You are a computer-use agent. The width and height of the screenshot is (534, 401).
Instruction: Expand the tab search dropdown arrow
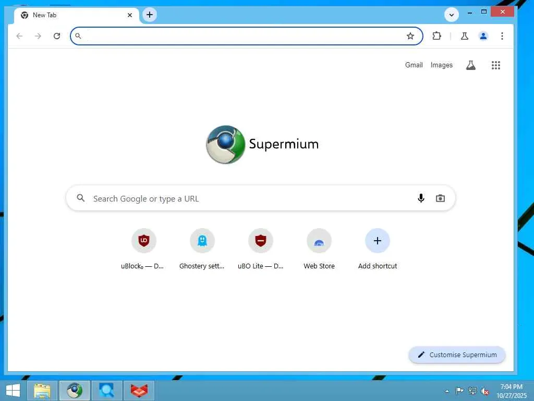pyautogui.click(x=452, y=15)
